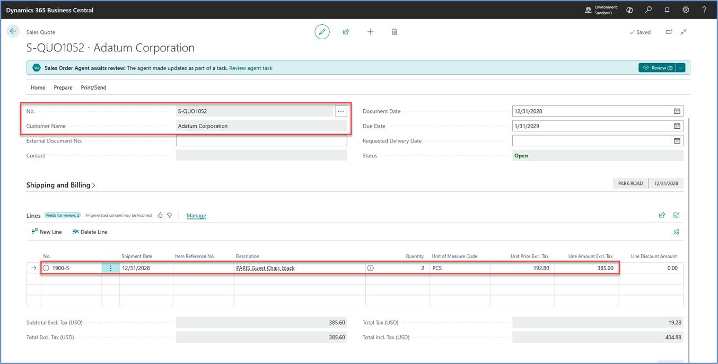Collapse the page with the shrink arrows icon
718x364 pixels.
pyautogui.click(x=684, y=32)
